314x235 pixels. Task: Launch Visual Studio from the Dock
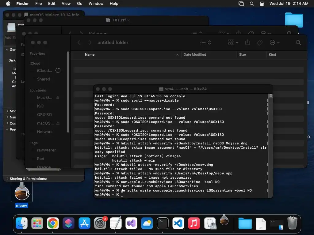click(x=131, y=223)
